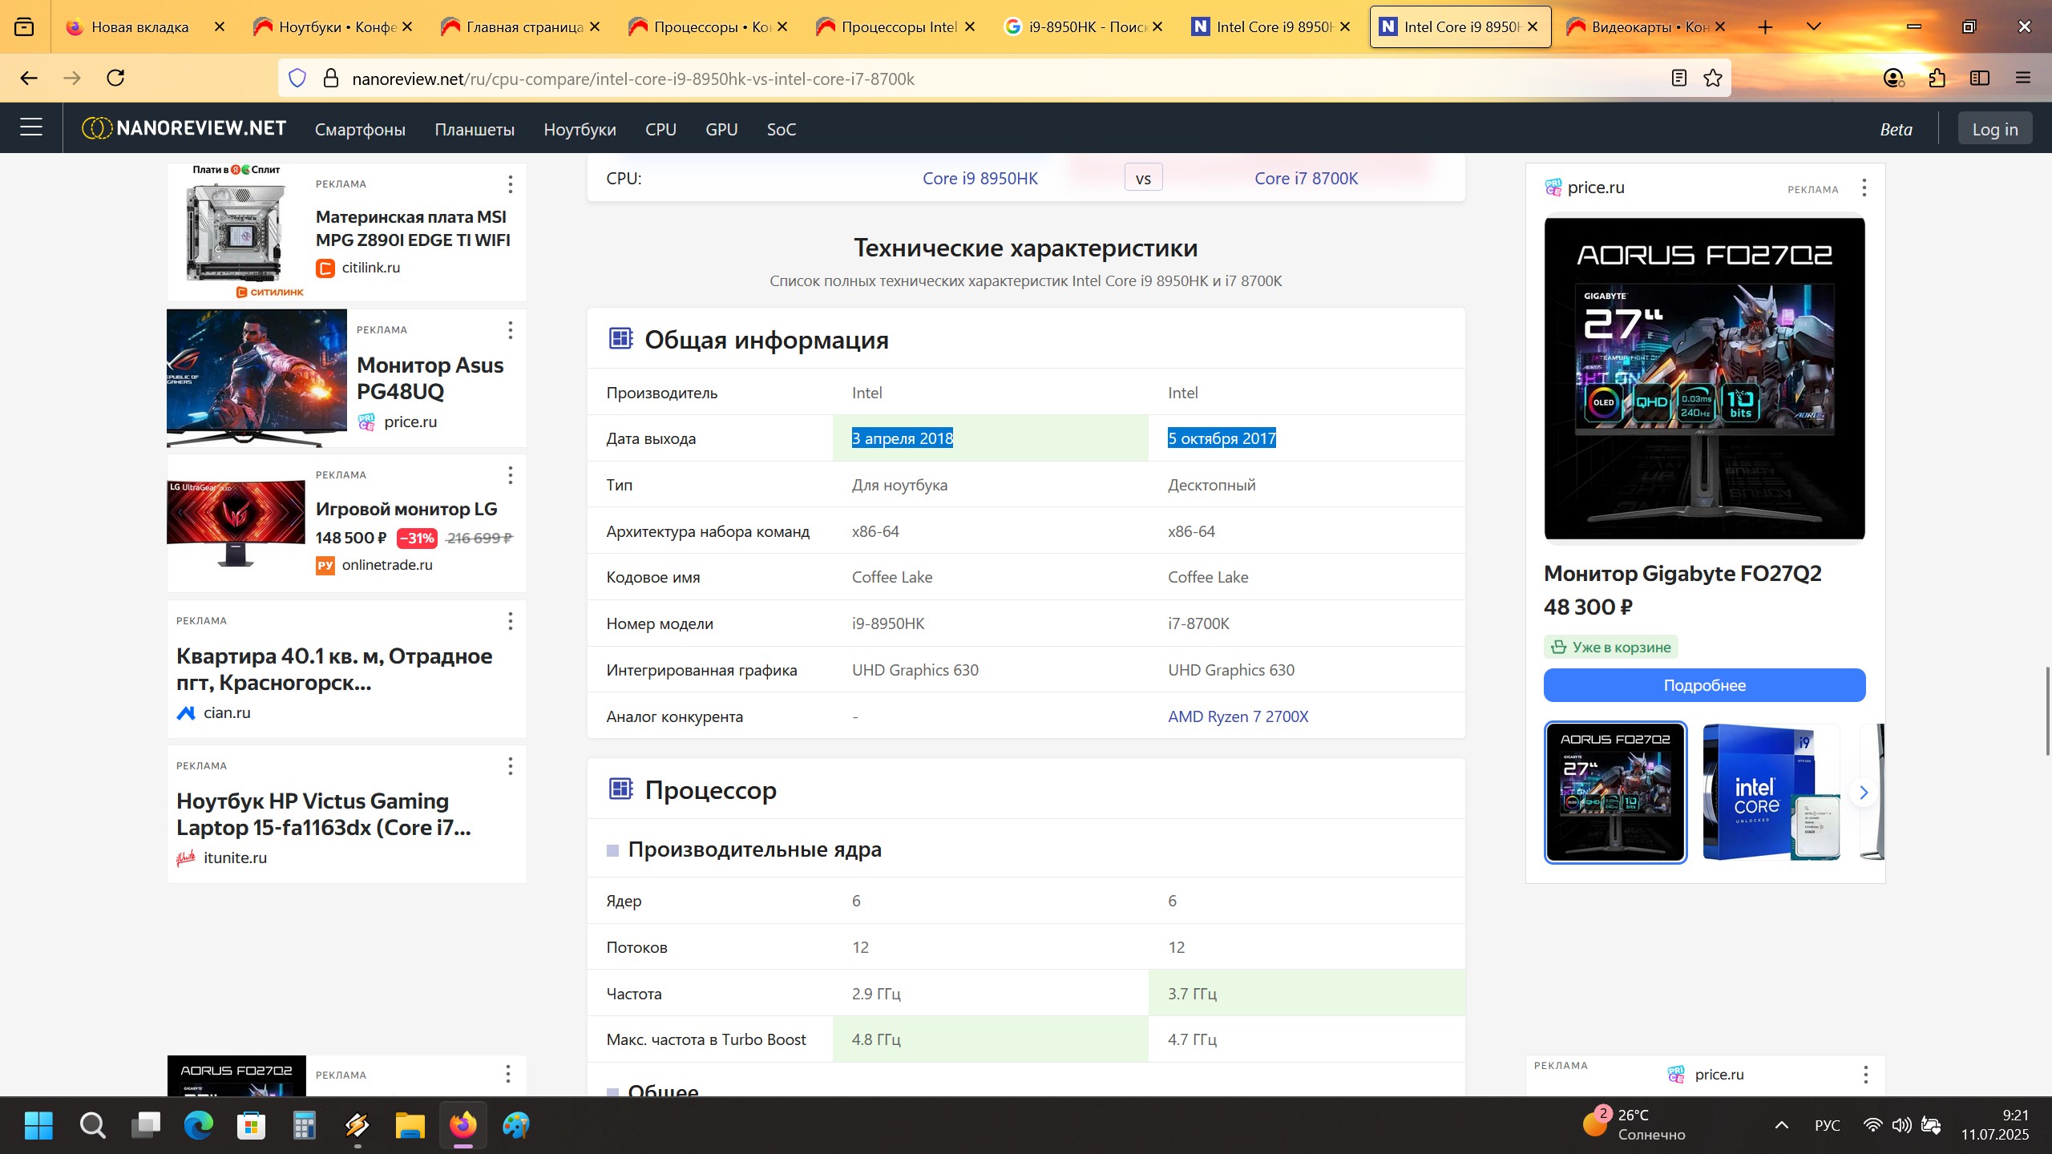Open the nanoreview hamburger menu
This screenshot has height=1154, width=2052.
tap(31, 127)
